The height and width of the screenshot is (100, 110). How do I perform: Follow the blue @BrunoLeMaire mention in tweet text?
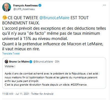coord(54,18)
